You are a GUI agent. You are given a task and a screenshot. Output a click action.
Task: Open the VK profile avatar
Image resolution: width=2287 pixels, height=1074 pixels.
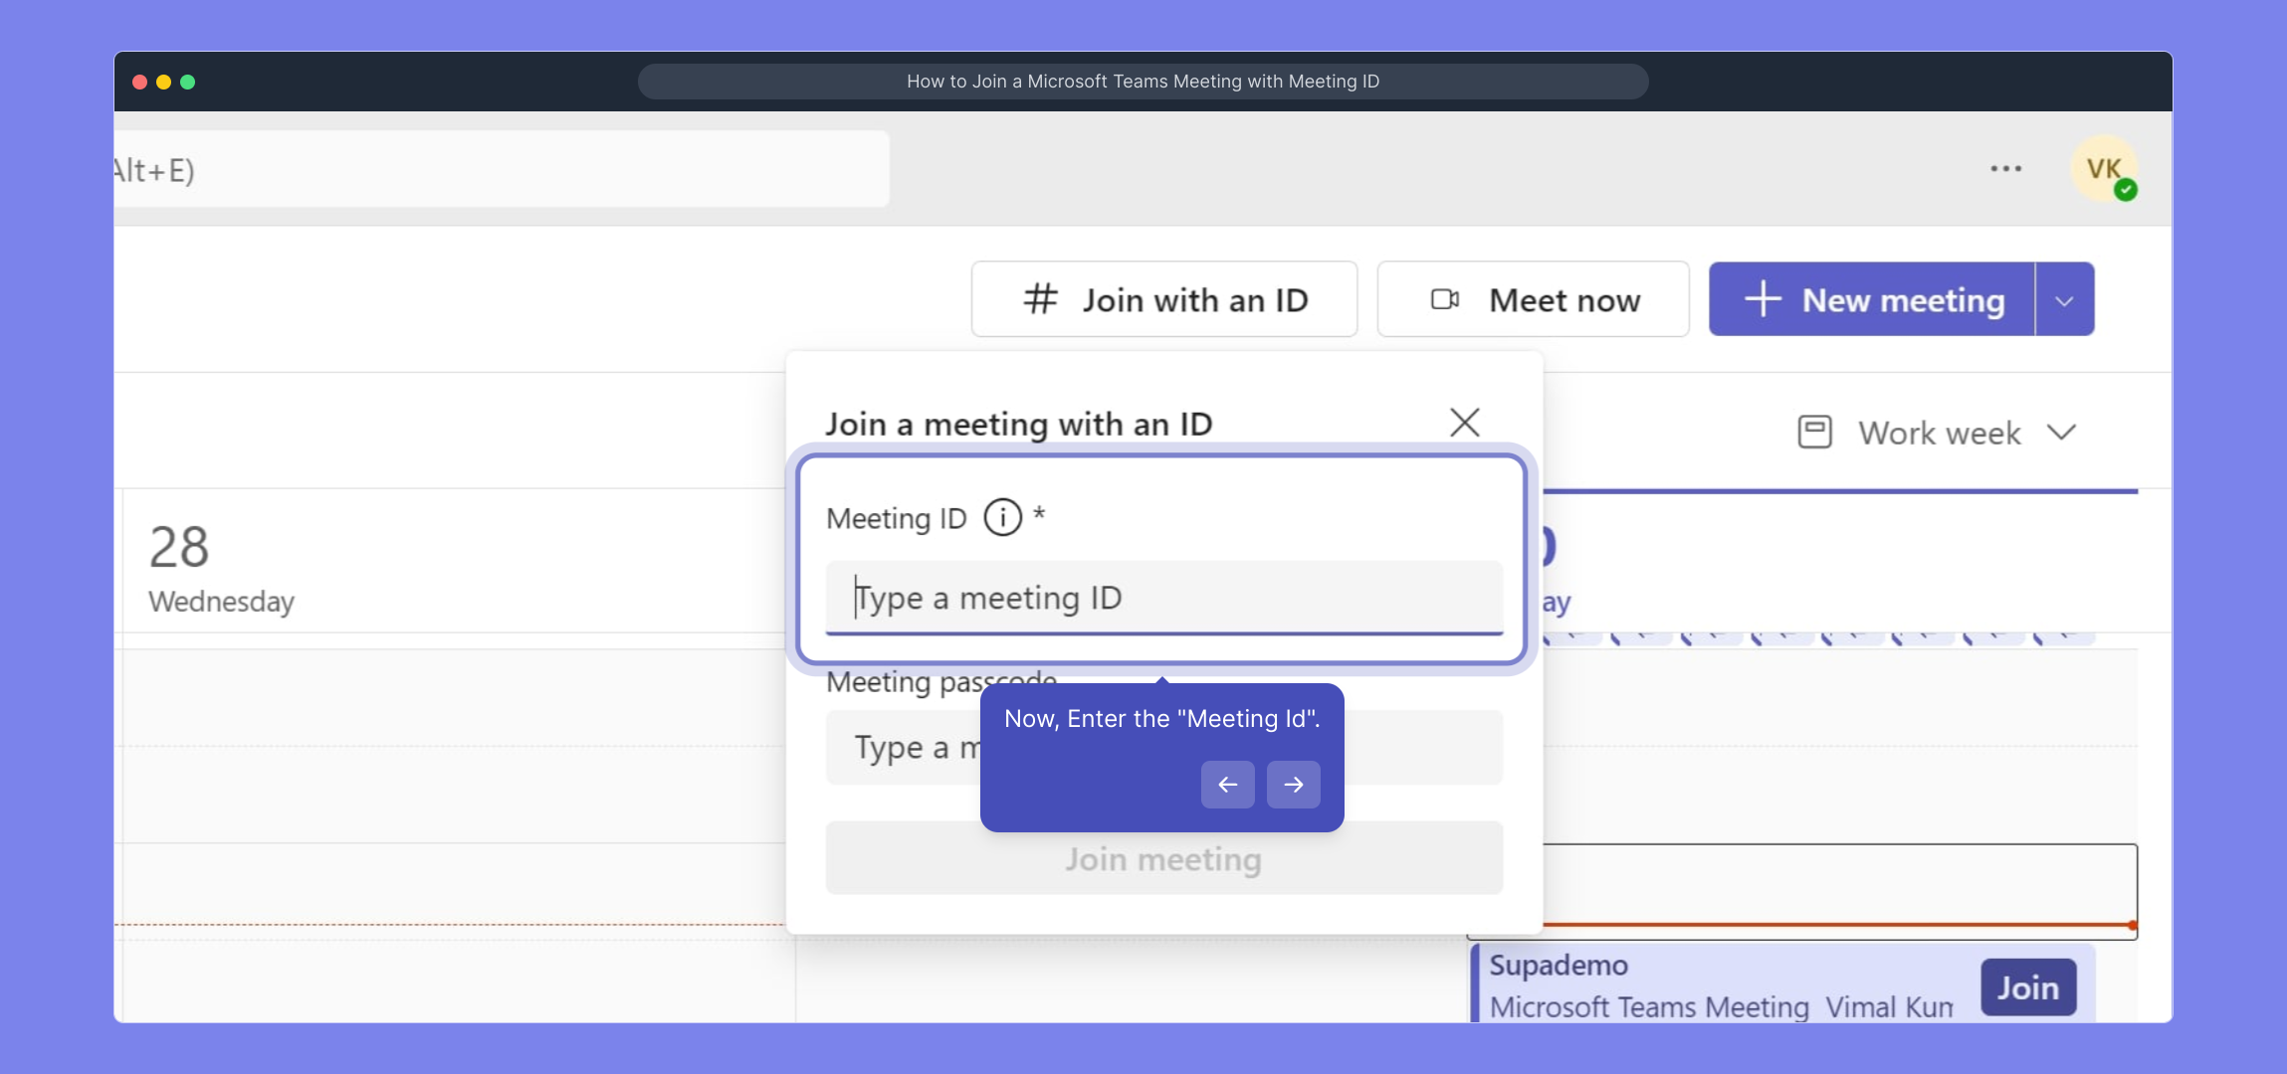click(2104, 170)
